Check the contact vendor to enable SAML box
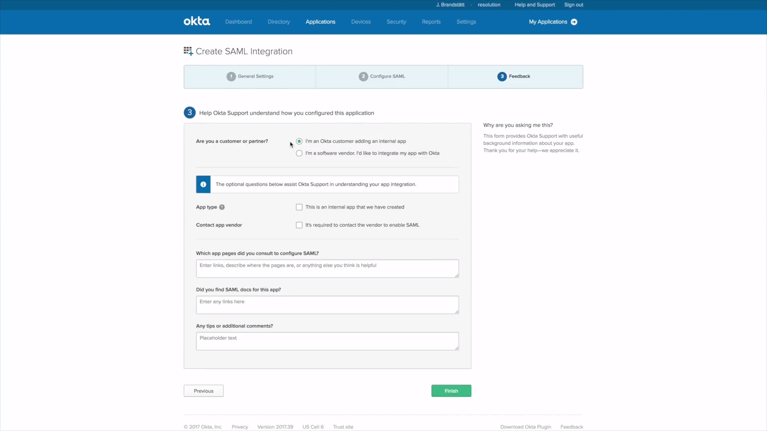 [299, 225]
